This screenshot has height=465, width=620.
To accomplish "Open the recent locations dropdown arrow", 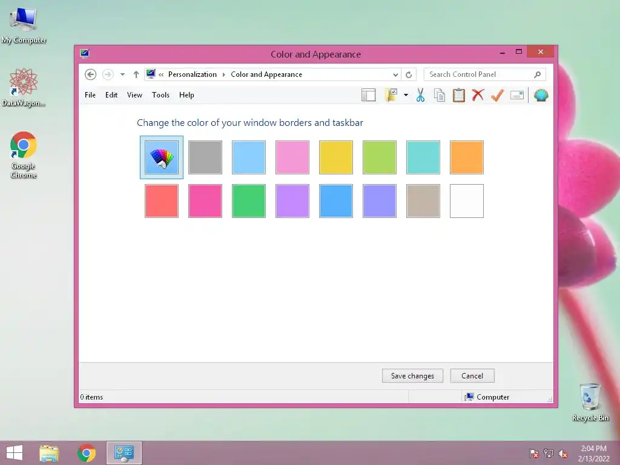I will 122,74.
